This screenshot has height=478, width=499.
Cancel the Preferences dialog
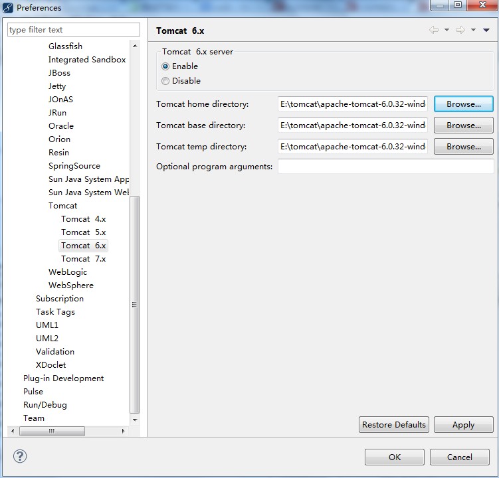(460, 457)
